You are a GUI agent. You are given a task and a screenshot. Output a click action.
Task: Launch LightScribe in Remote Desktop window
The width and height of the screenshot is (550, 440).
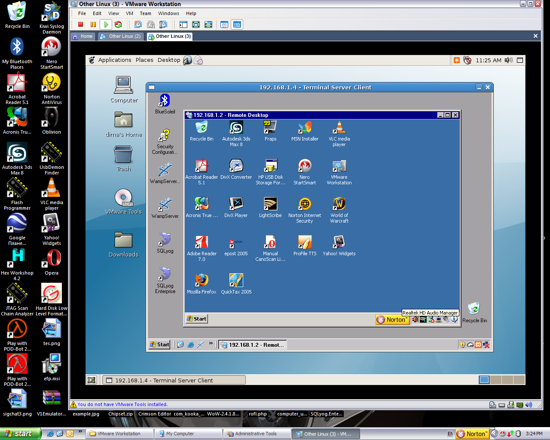click(x=270, y=207)
